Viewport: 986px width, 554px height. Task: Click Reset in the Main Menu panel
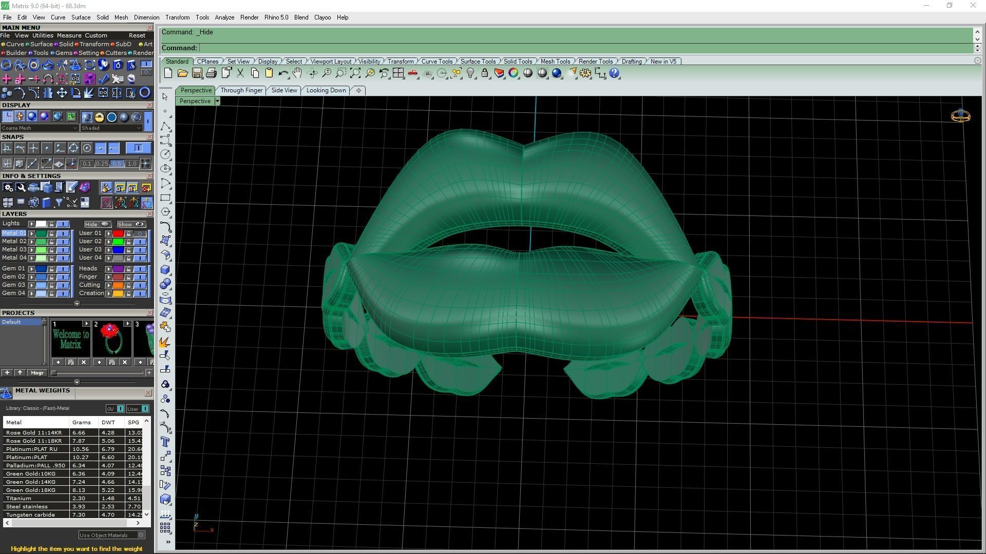[137, 36]
